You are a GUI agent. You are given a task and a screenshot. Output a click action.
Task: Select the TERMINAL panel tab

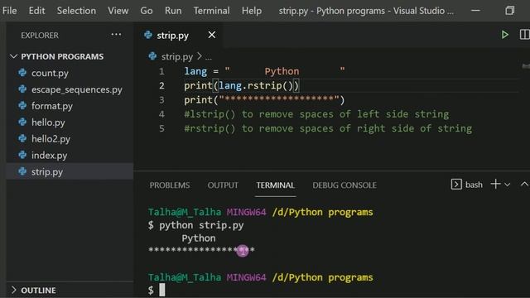tap(275, 185)
